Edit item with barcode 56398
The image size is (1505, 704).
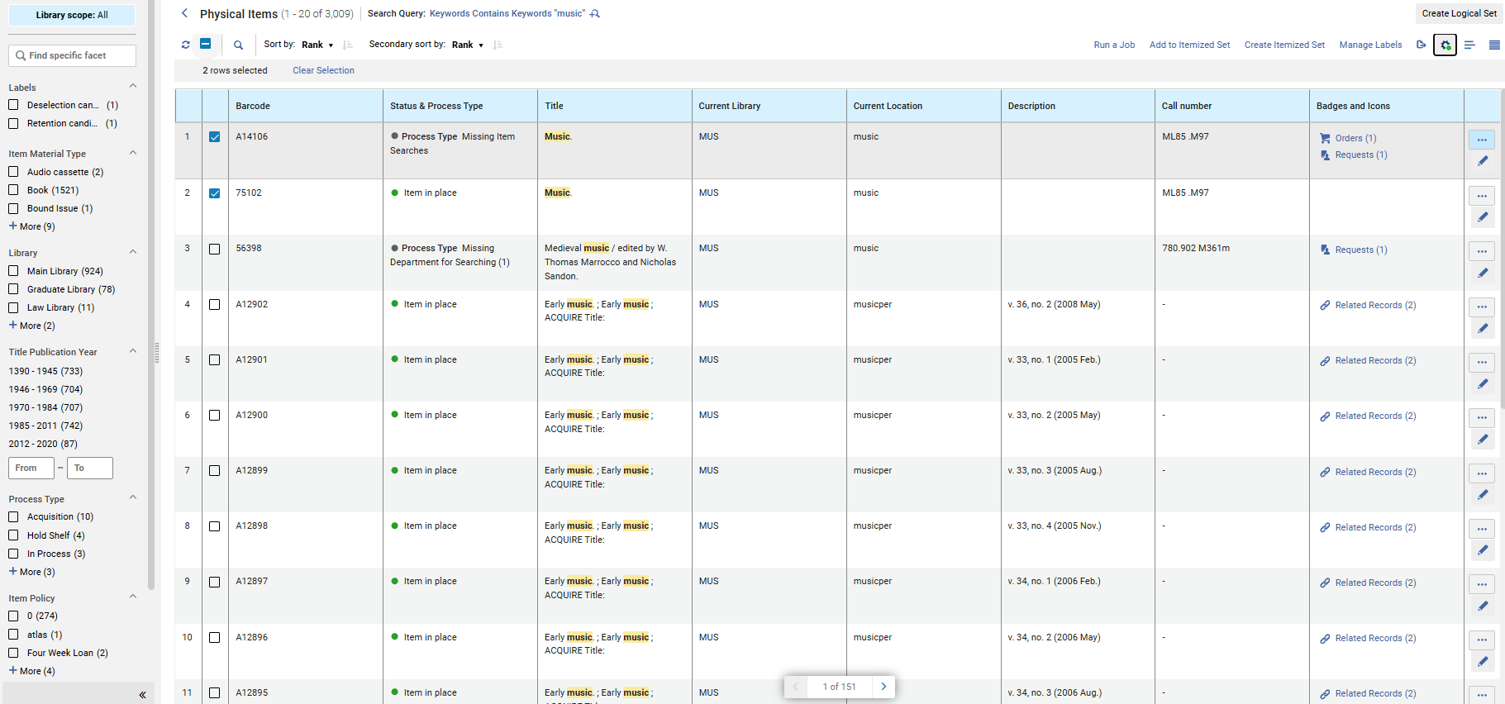coord(1483,273)
